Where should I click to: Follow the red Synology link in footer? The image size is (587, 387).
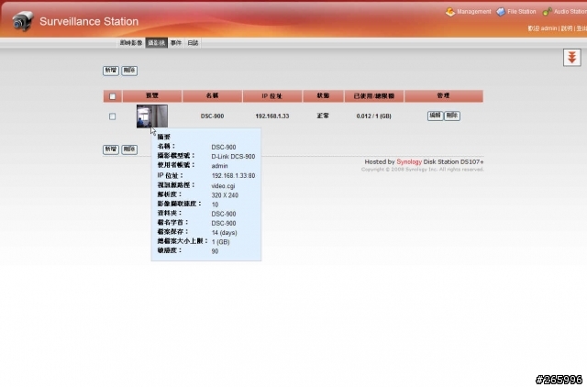[x=409, y=161]
